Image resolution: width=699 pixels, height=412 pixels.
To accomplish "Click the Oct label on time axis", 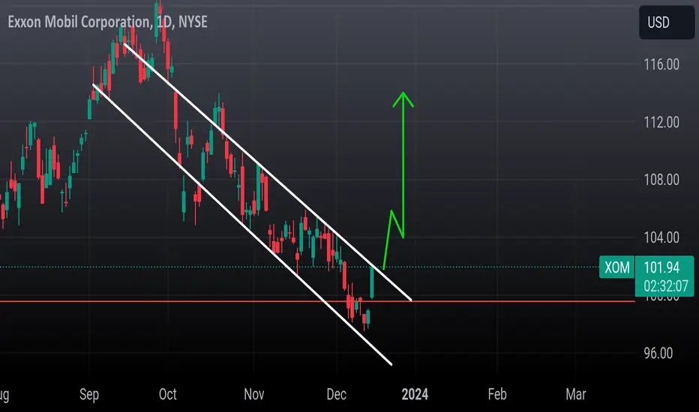I will [167, 394].
